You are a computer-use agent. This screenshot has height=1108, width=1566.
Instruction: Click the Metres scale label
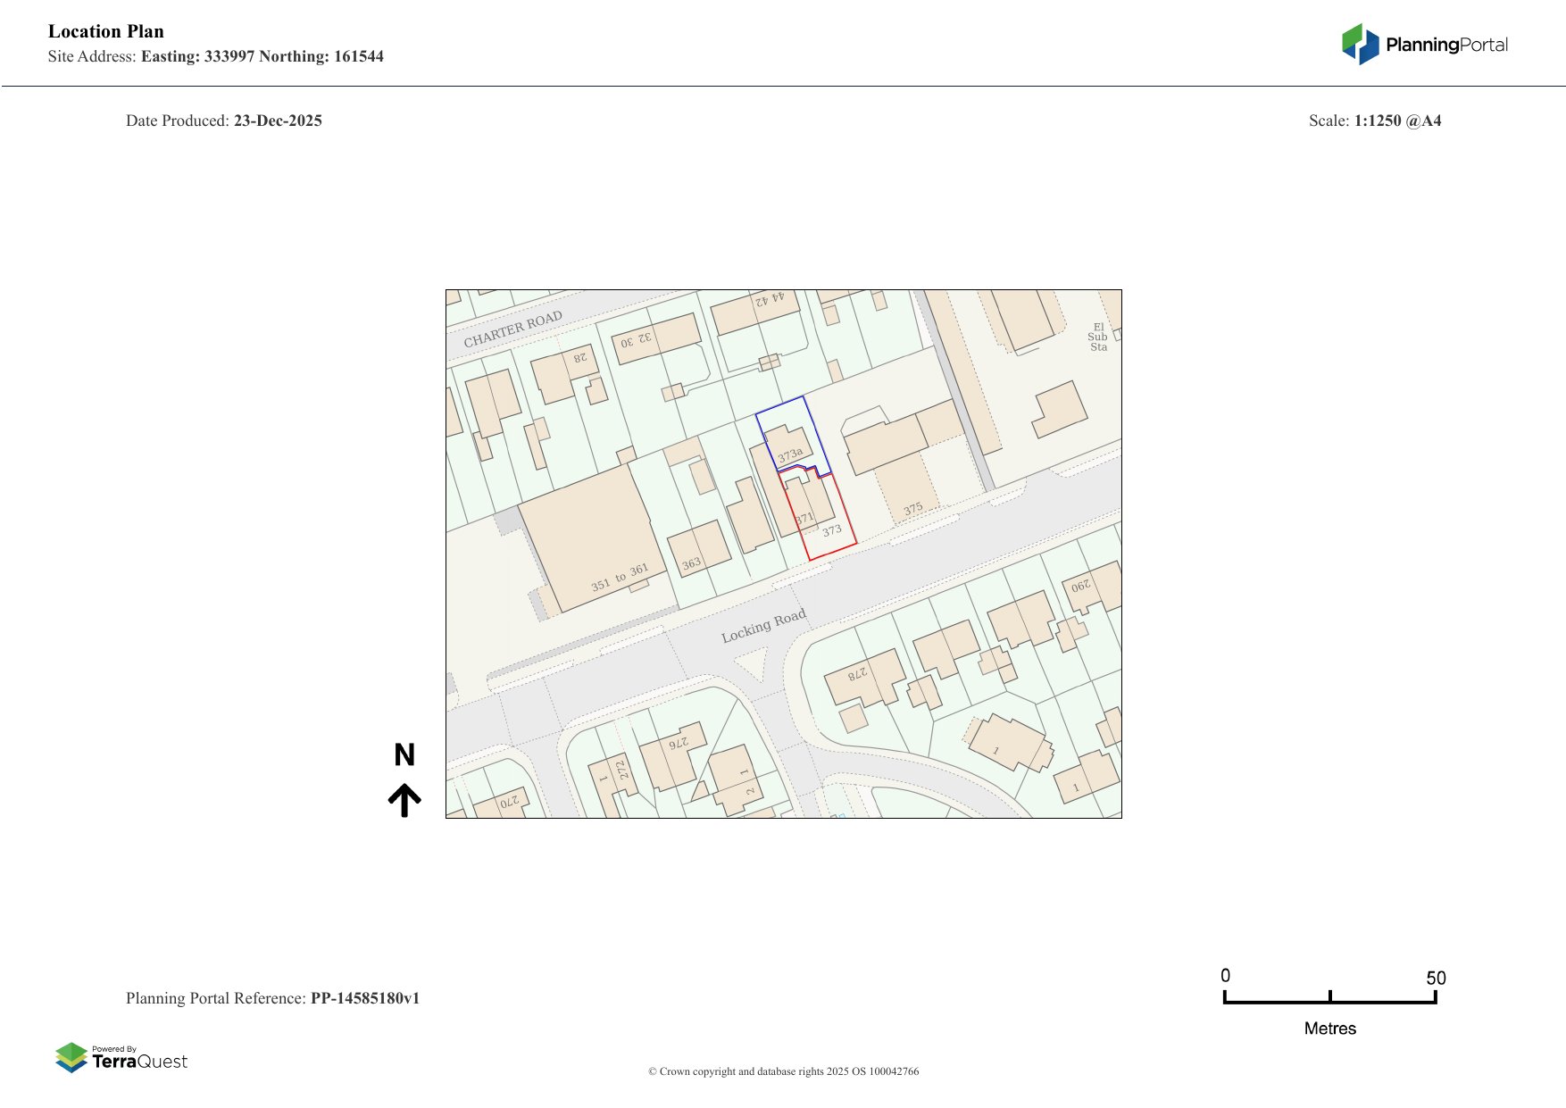1329,1029
